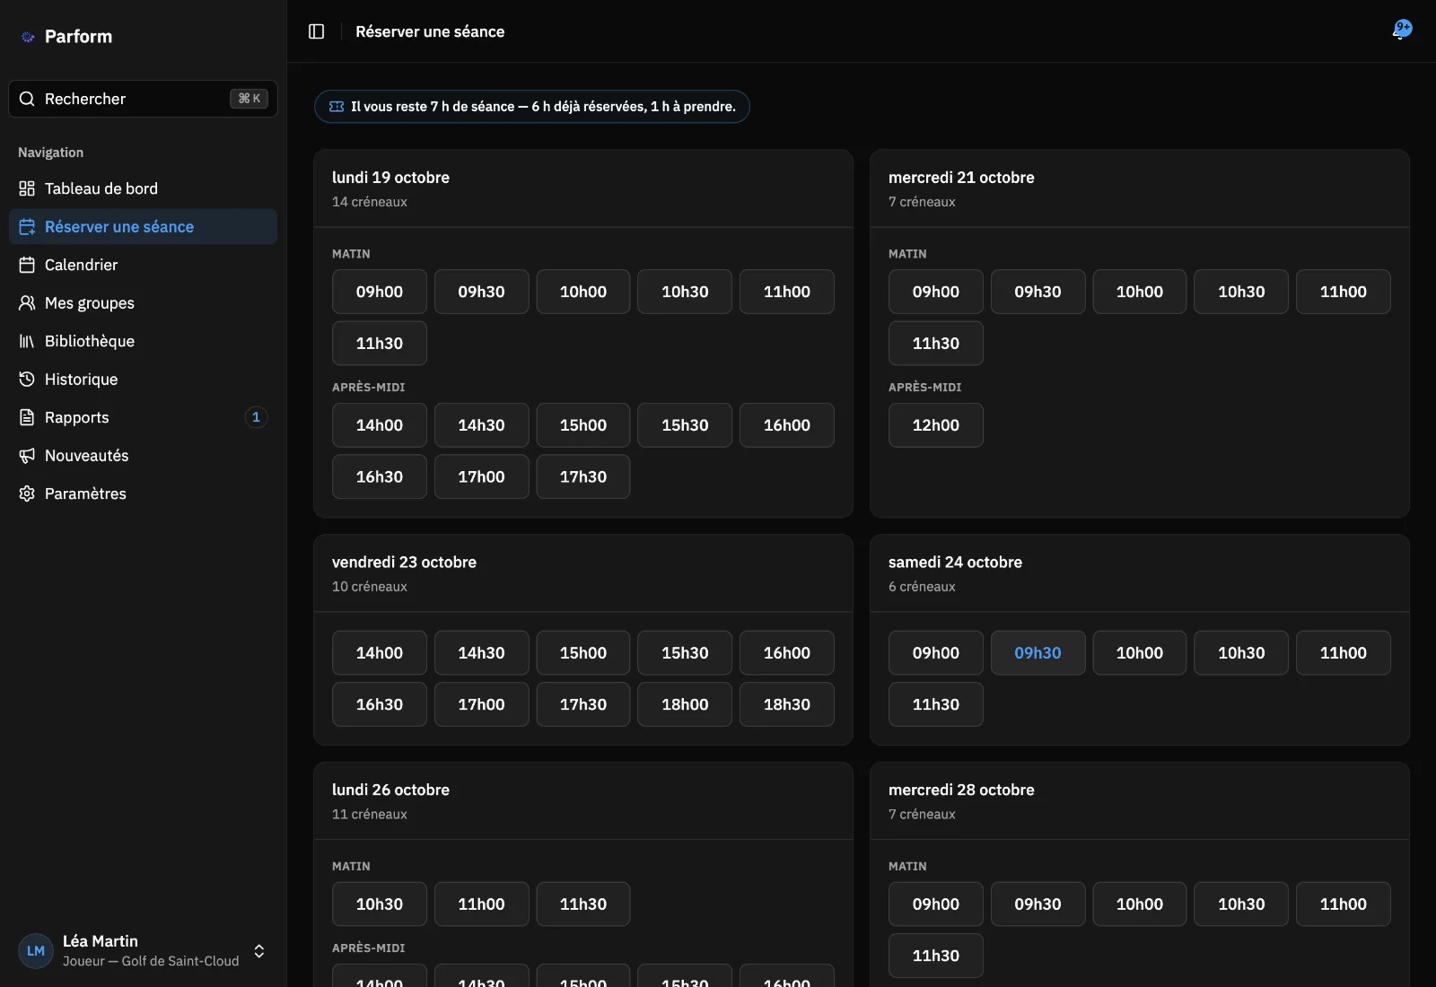
Task: Click the Rapports count badge
Action: click(x=256, y=417)
